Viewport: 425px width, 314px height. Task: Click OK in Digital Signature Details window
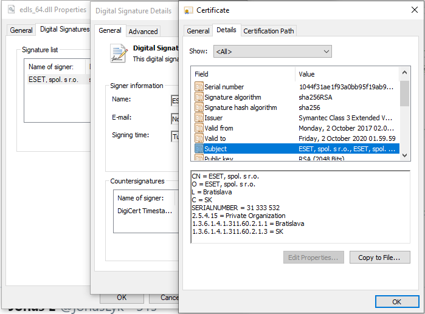[x=122, y=298]
